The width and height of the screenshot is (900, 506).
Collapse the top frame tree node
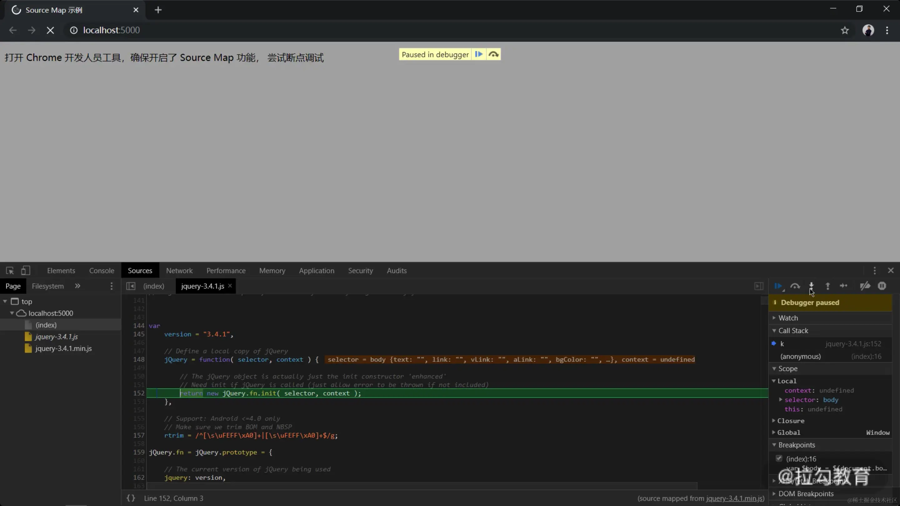(5, 301)
